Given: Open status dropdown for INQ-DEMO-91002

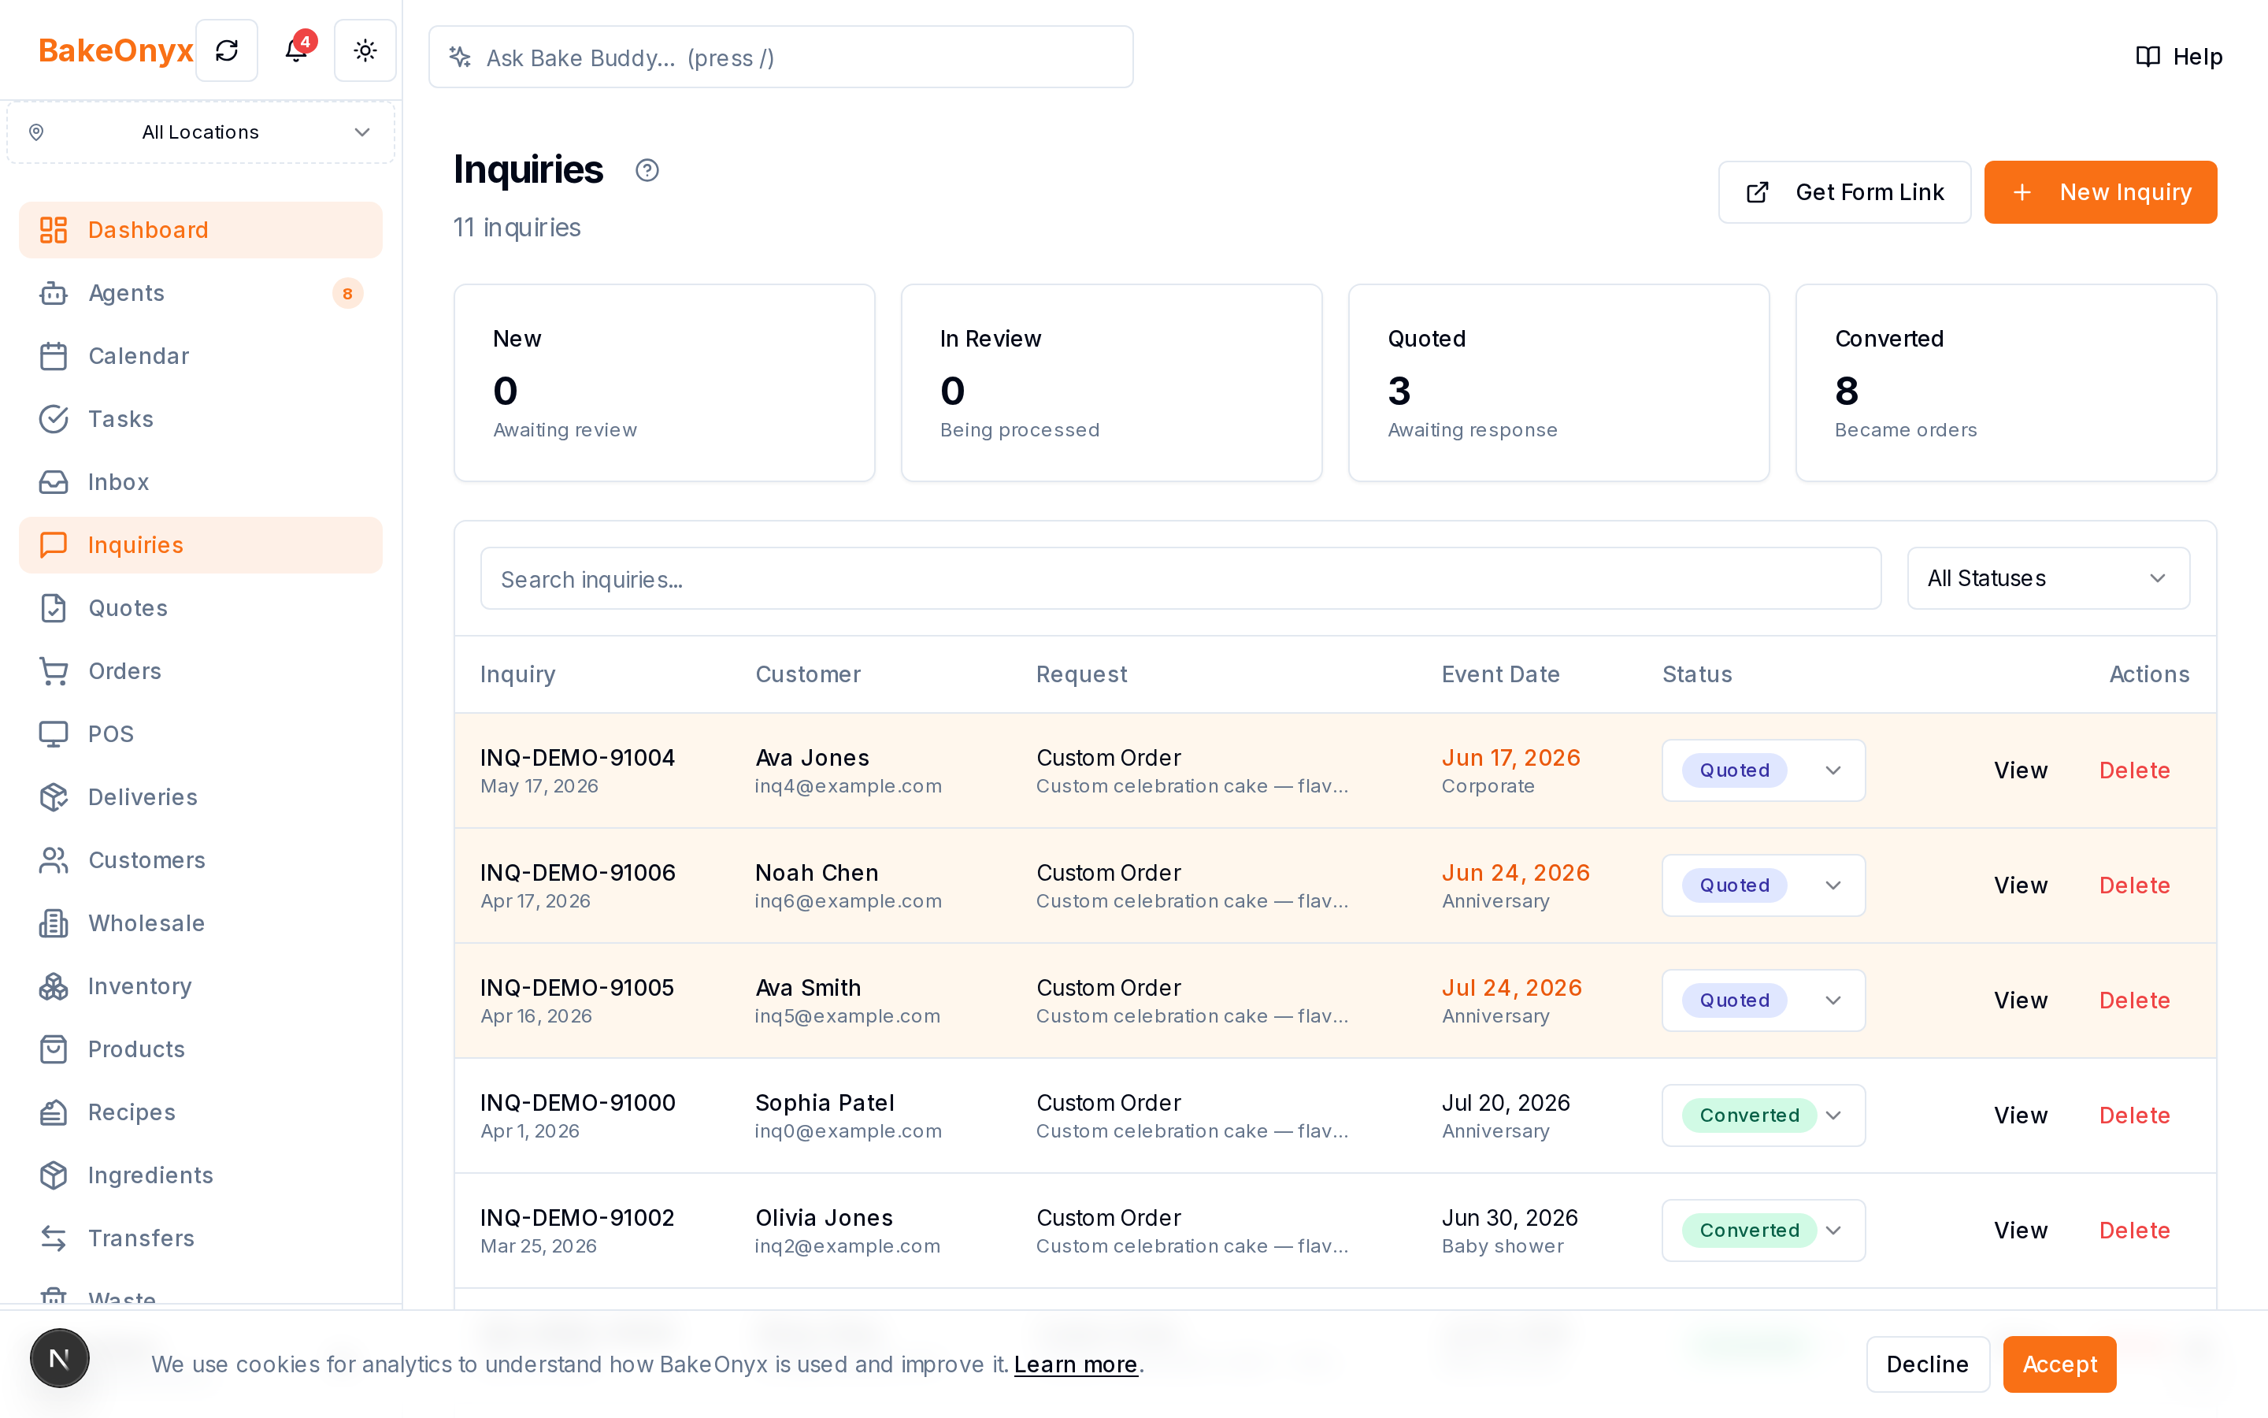Looking at the screenshot, I should pyautogui.click(x=1763, y=1231).
